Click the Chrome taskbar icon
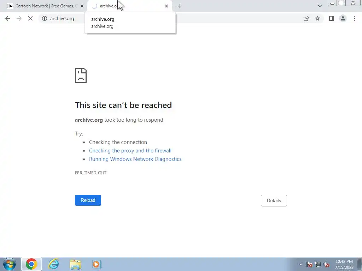The image size is (362, 271). (x=31, y=264)
